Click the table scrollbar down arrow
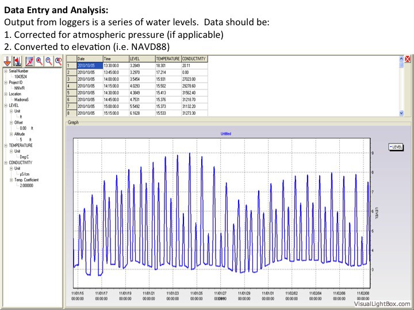 [x=401, y=114]
